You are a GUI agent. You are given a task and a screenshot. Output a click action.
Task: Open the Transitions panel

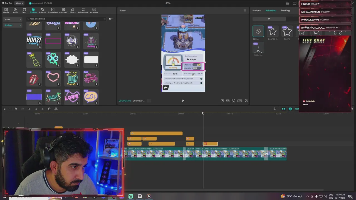point(53,11)
